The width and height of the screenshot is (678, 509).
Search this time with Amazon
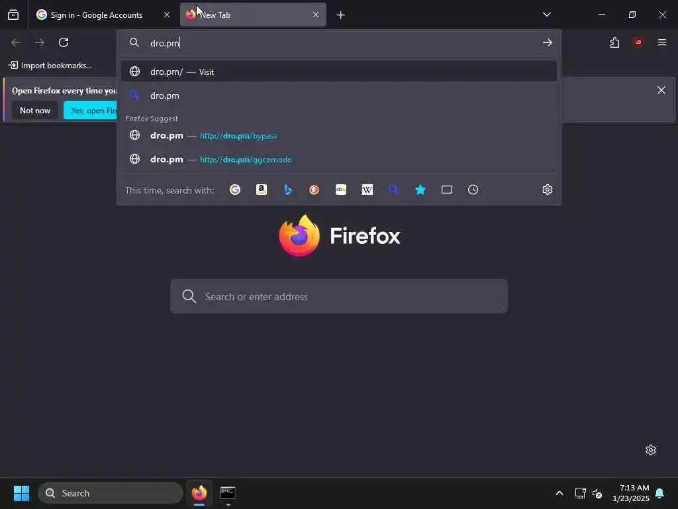click(261, 190)
